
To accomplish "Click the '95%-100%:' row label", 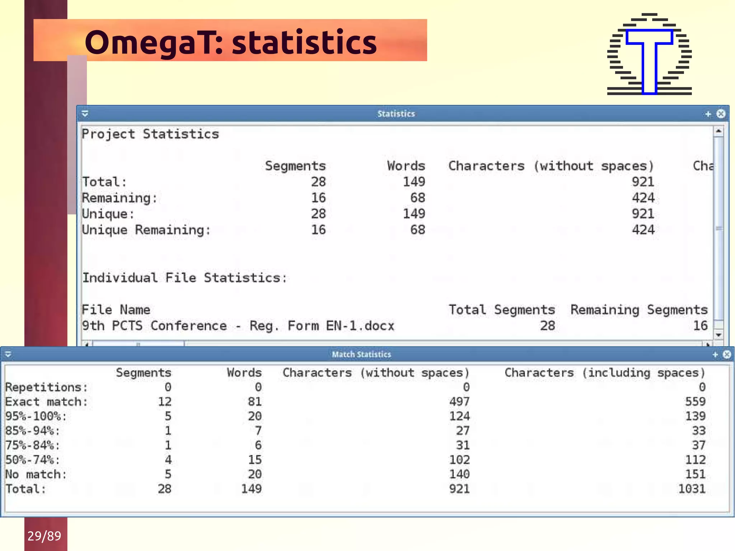I will coord(36,416).
